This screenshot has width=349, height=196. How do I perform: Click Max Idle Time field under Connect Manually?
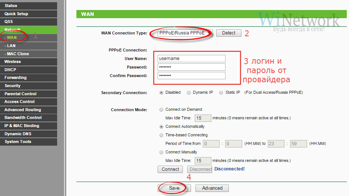coord(203,161)
